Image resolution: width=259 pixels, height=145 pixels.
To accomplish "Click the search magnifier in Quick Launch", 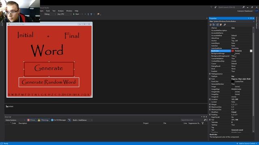I will point(244,7).
